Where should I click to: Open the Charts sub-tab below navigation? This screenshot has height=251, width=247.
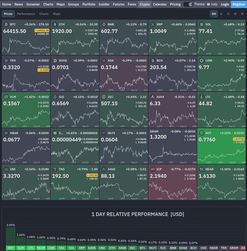click(x=44, y=14)
